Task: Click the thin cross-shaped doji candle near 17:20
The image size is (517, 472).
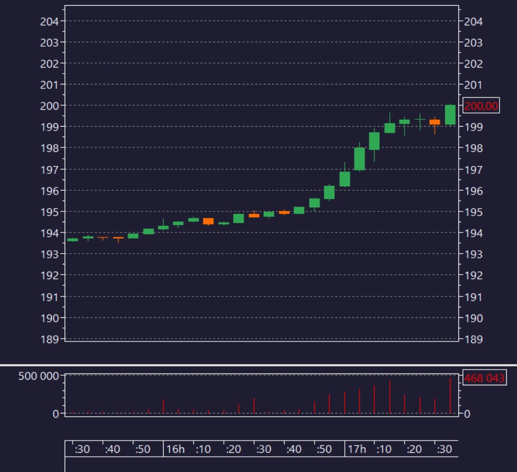Action: tap(420, 119)
